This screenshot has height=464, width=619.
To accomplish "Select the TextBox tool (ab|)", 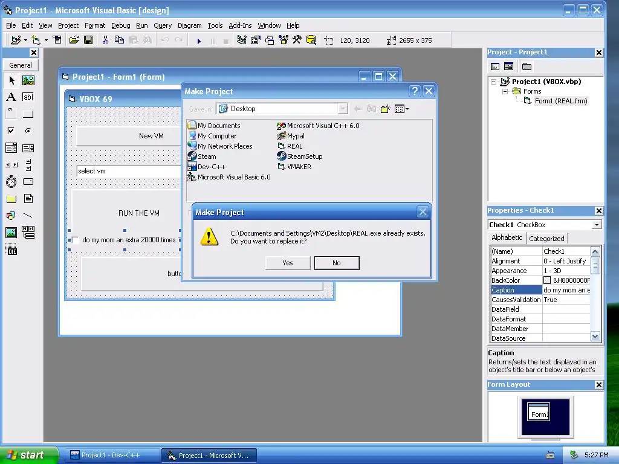I will pos(28,97).
